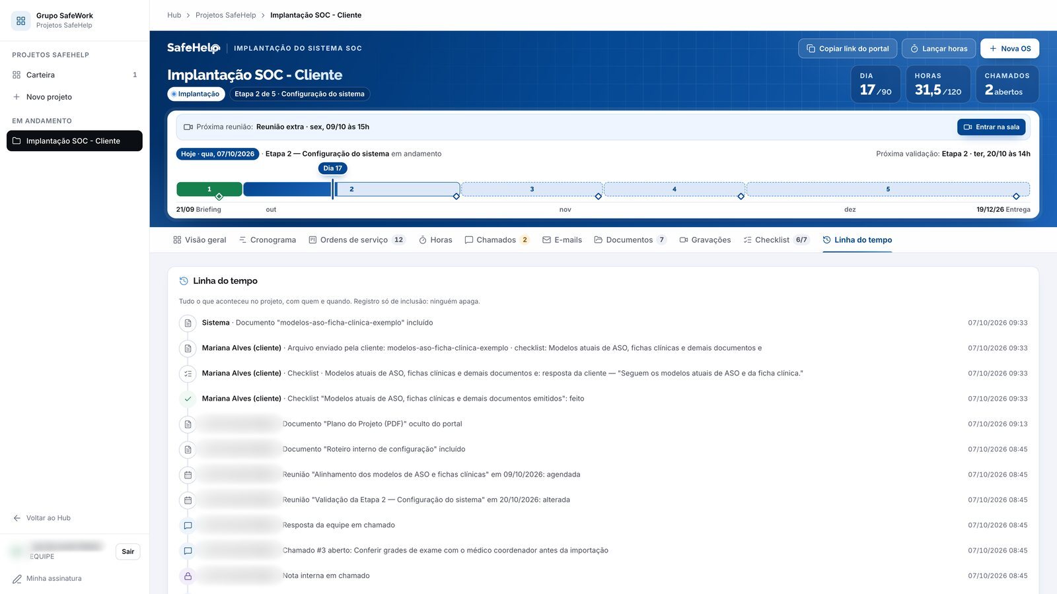Click document icon of Sistema entry

[188, 323]
